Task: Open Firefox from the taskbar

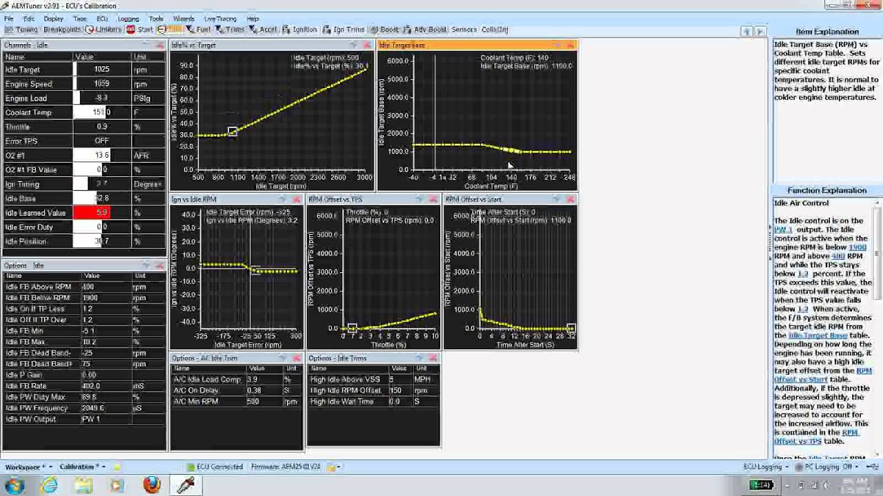Action: click(x=152, y=485)
